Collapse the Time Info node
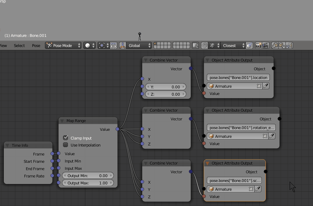 click(x=7, y=145)
